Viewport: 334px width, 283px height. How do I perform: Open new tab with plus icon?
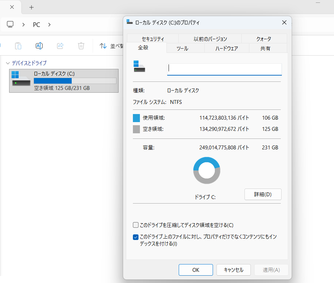pos(31,7)
